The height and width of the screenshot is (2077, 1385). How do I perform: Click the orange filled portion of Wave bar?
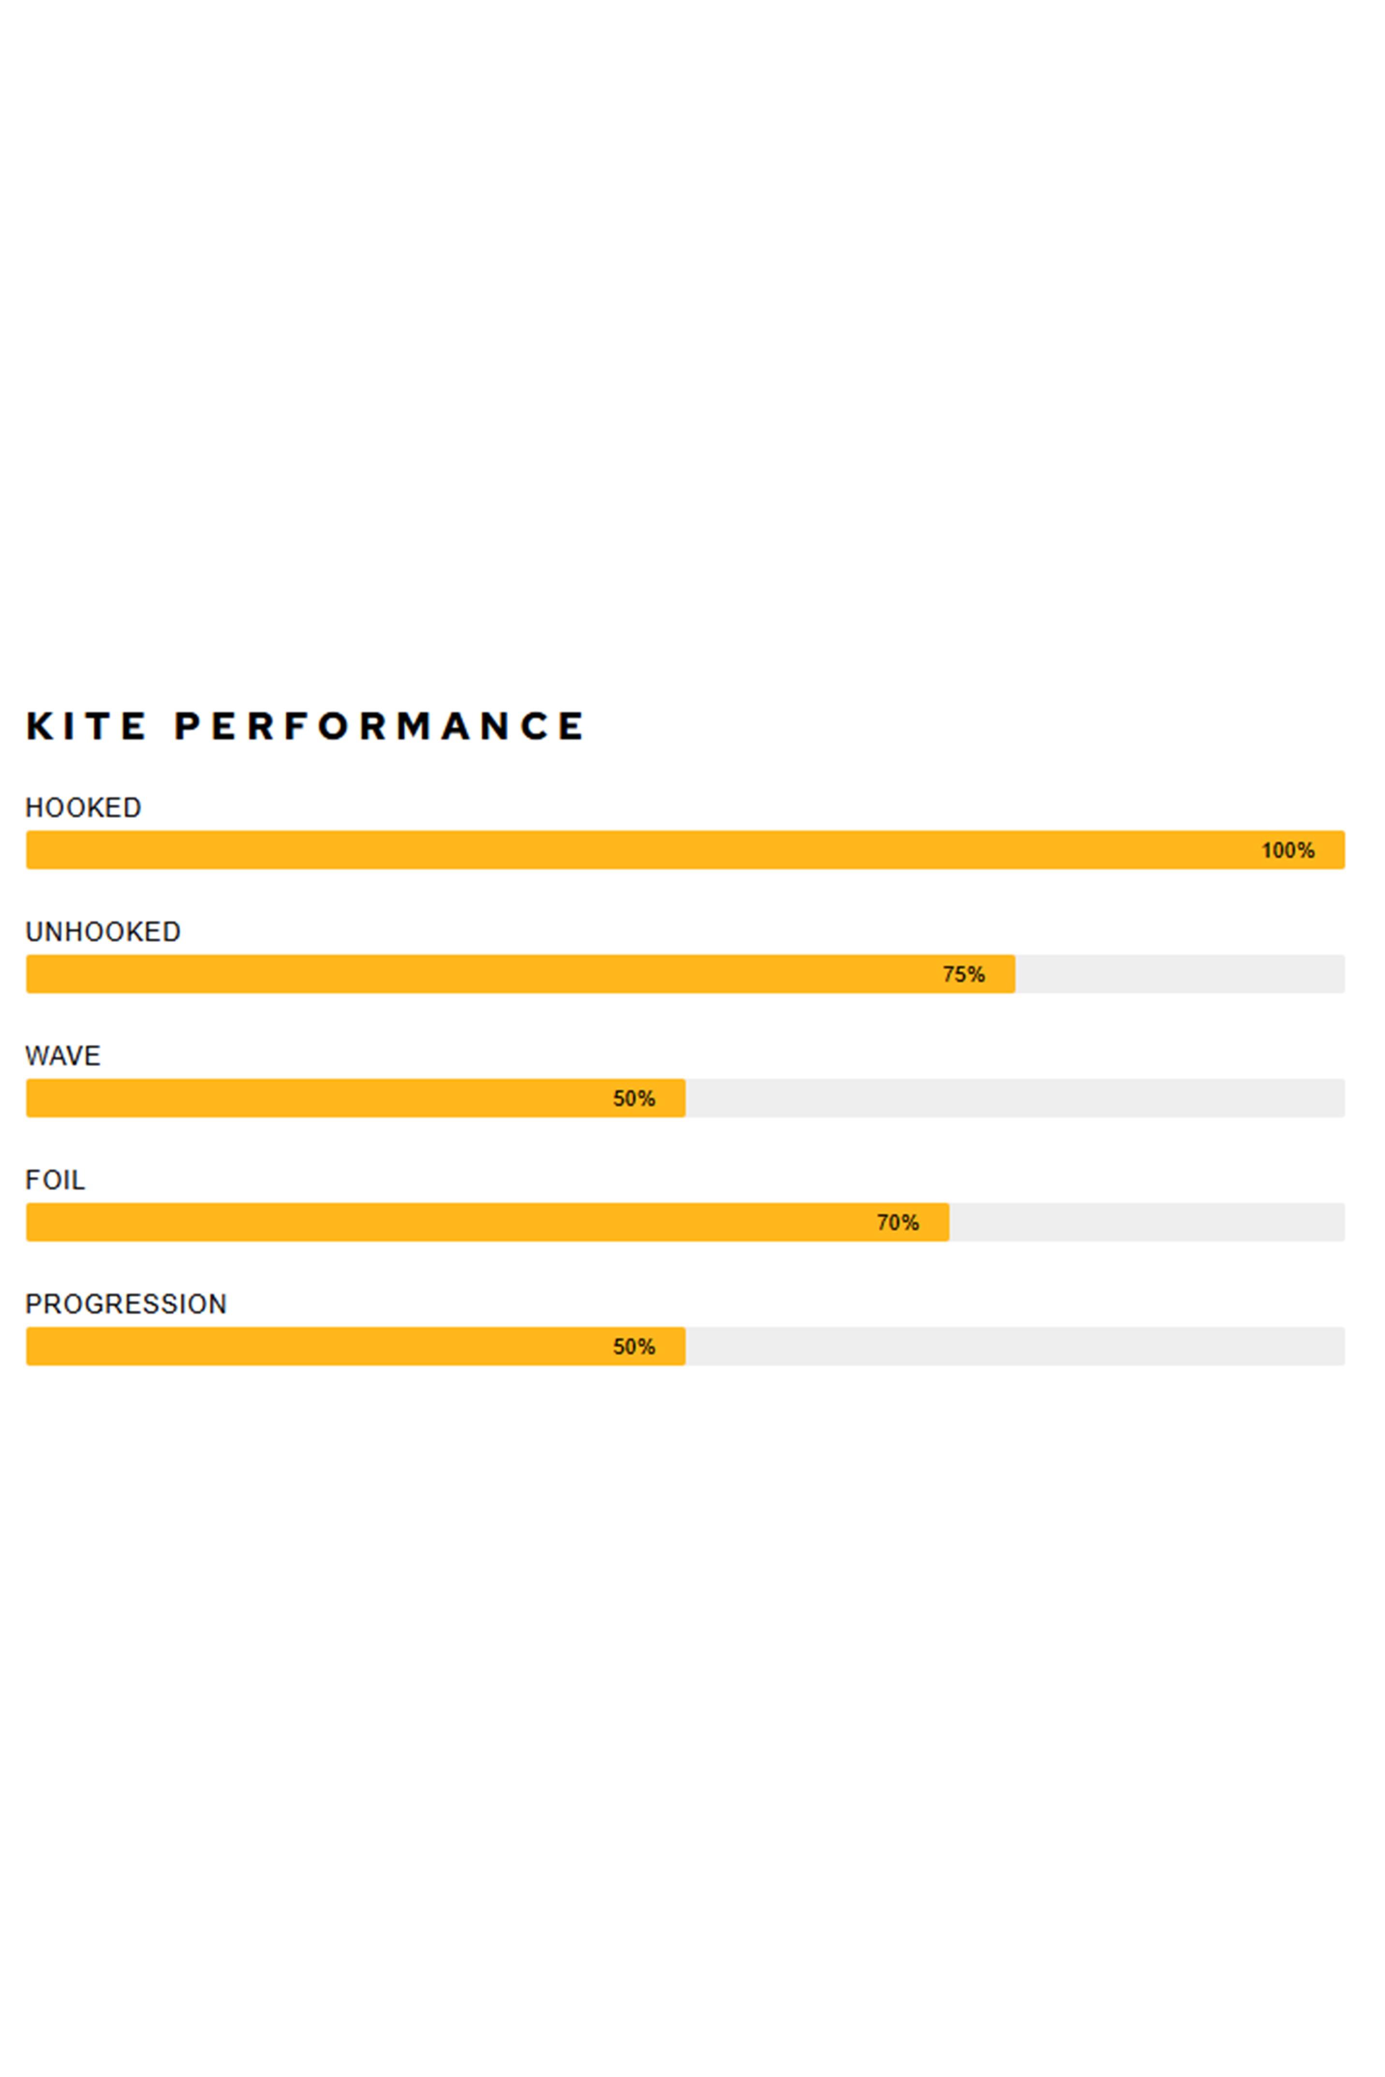[309, 1098]
